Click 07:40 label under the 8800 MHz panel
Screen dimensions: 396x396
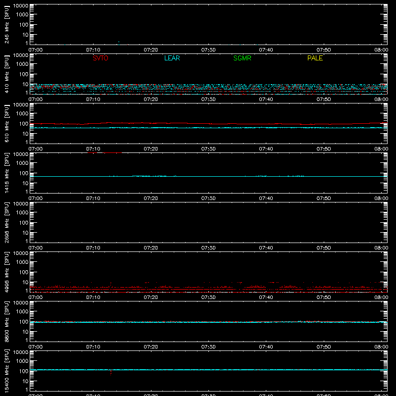[x=266, y=347]
